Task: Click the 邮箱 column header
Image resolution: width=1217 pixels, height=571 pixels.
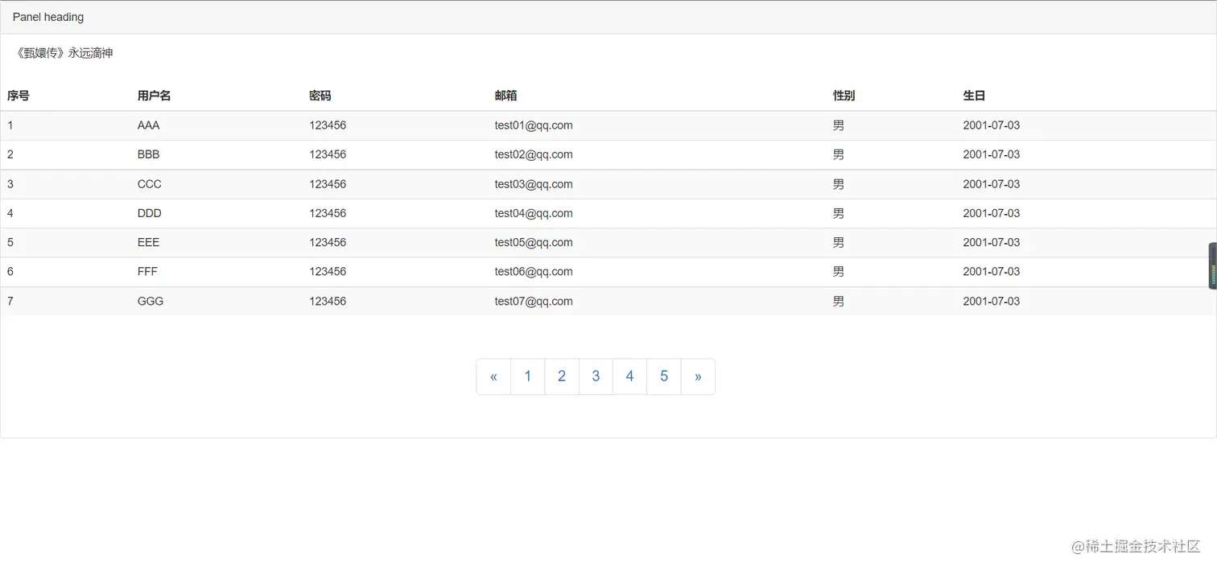Action: pyautogui.click(x=506, y=96)
